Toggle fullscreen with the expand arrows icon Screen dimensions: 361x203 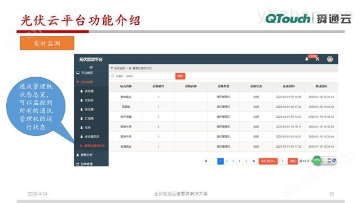pos(318,59)
